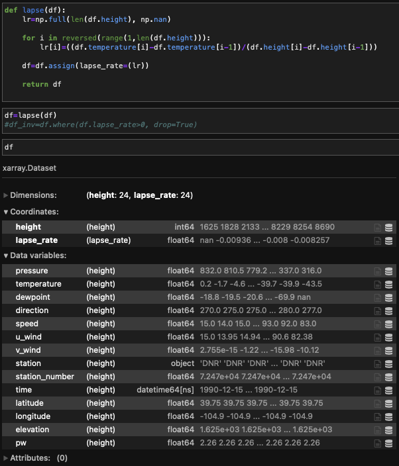Show data repr icon for longitude variable
The height and width of the screenshot is (466, 399).
388,416
